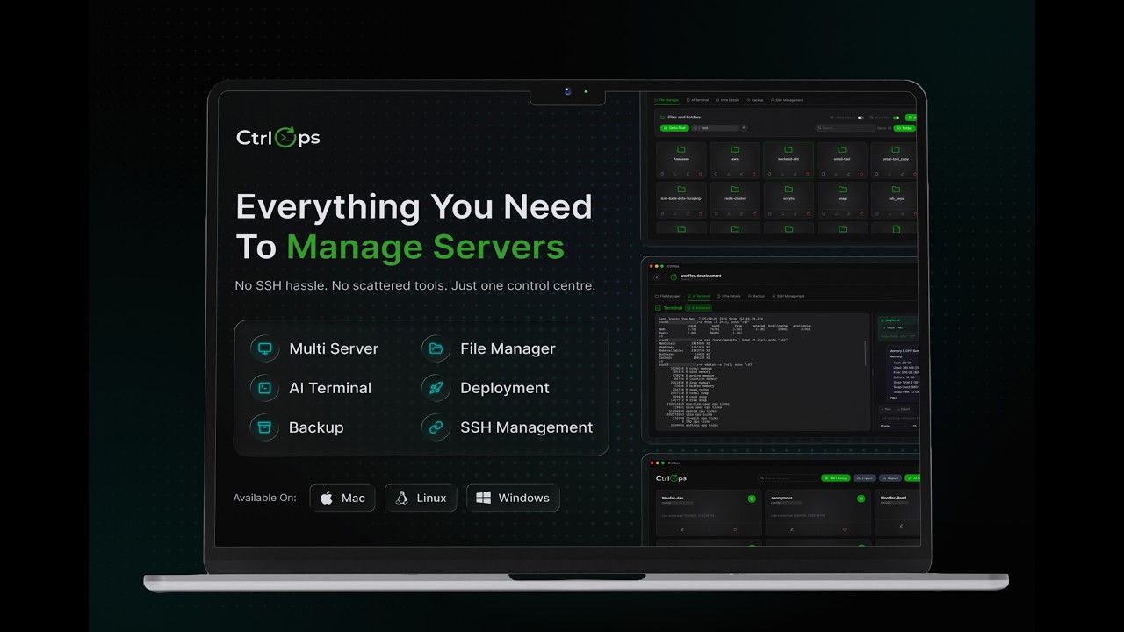Open SSH Management tab in top files window
Viewport: 1124px width, 632px height.
pyautogui.click(x=786, y=100)
